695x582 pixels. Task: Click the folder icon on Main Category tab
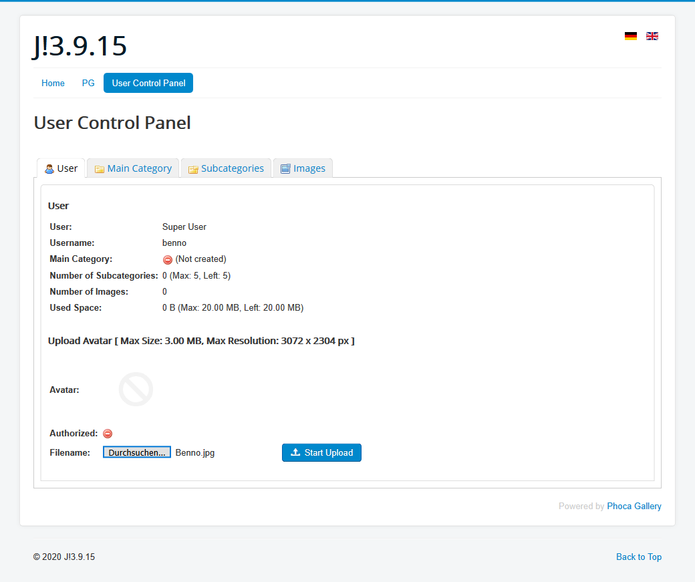click(x=100, y=169)
